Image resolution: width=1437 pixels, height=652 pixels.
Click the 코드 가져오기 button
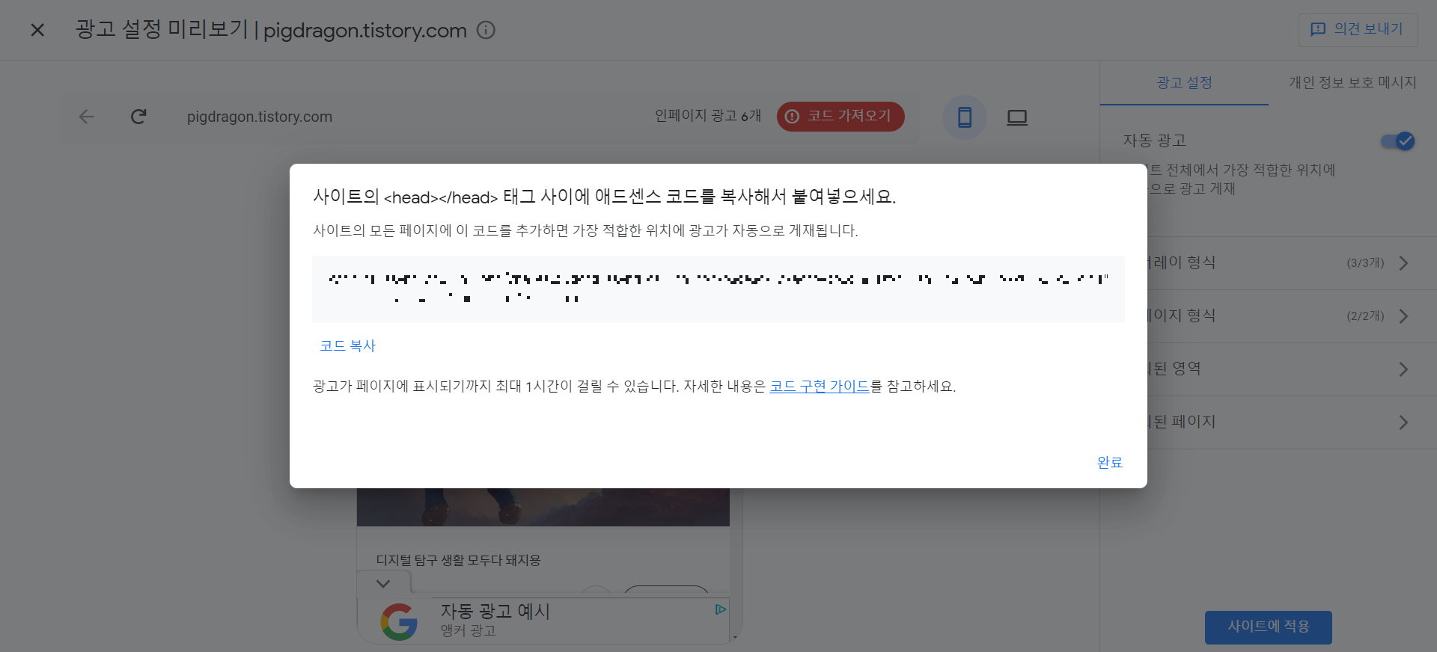point(840,117)
